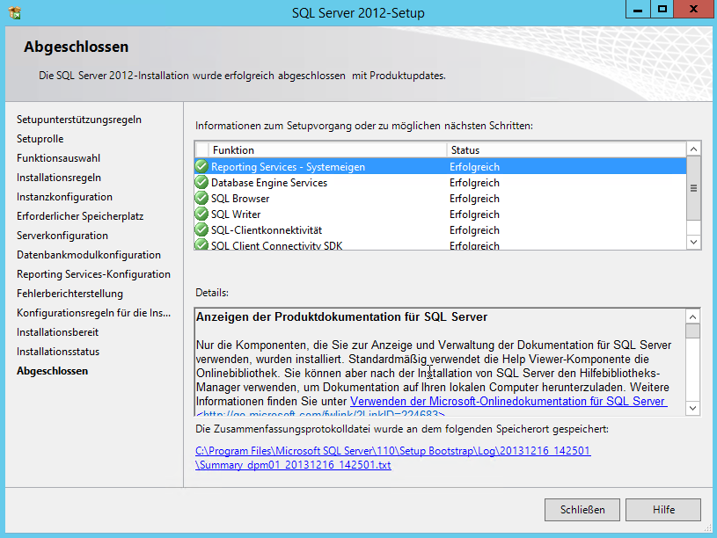This screenshot has width=717, height=538.
Task: Click checkmark icon beside SQL Client Connectivity SDK
Action: point(201,244)
